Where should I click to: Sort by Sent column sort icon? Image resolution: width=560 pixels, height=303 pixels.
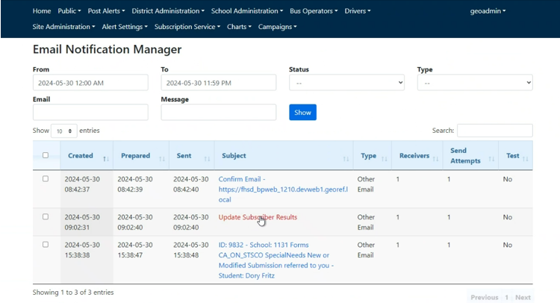tap(205, 158)
